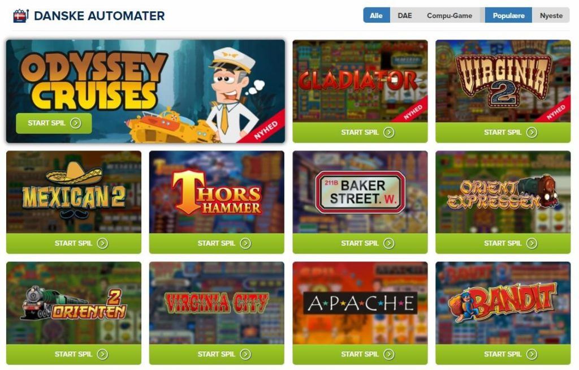Sort games by Populære

tap(508, 15)
